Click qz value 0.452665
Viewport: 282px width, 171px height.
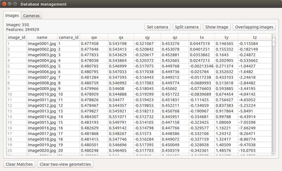coord(175,60)
